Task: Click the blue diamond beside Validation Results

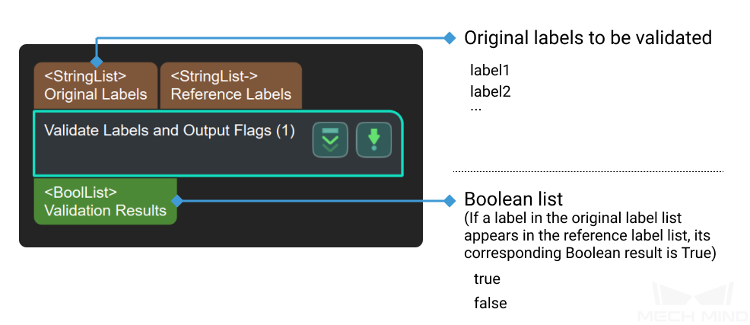Action: point(176,201)
